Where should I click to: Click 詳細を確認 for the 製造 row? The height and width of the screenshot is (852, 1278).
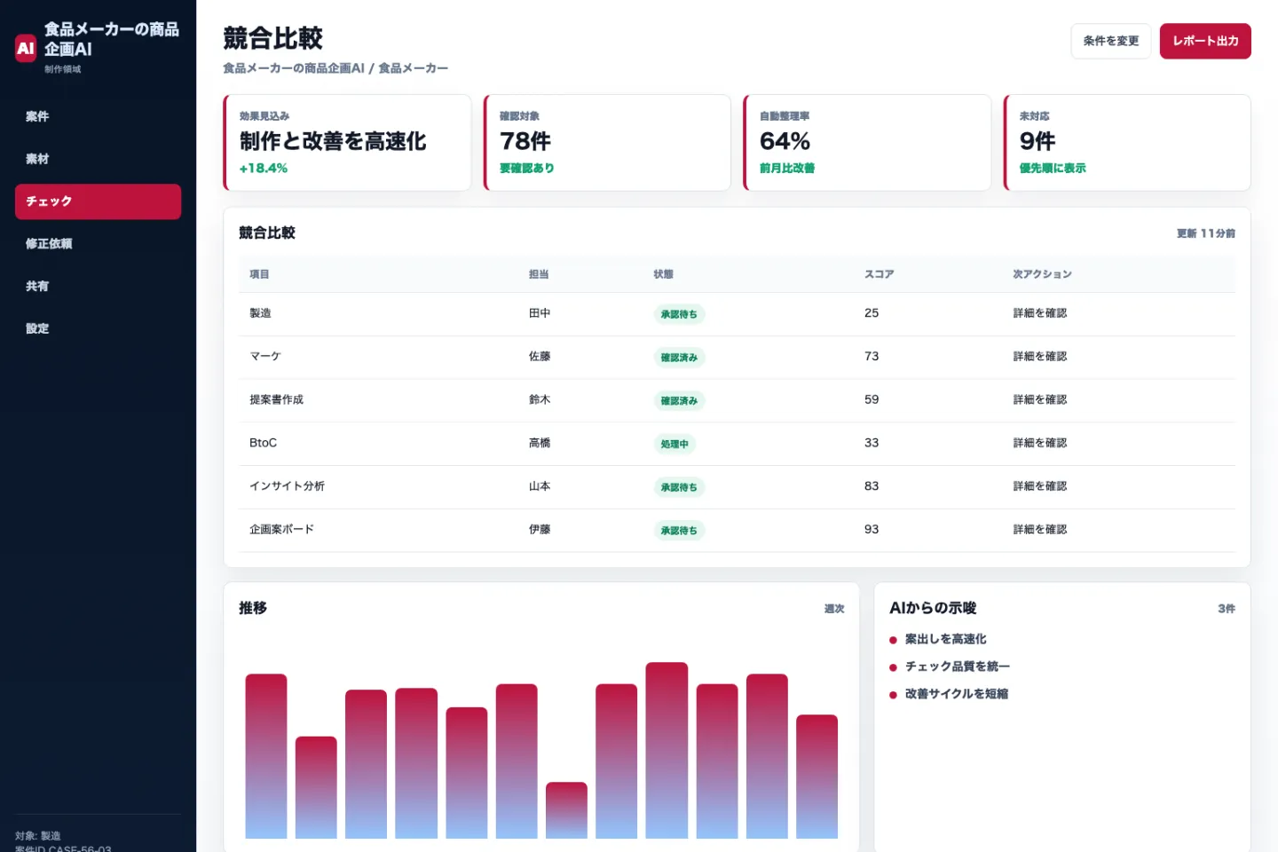[1040, 313]
